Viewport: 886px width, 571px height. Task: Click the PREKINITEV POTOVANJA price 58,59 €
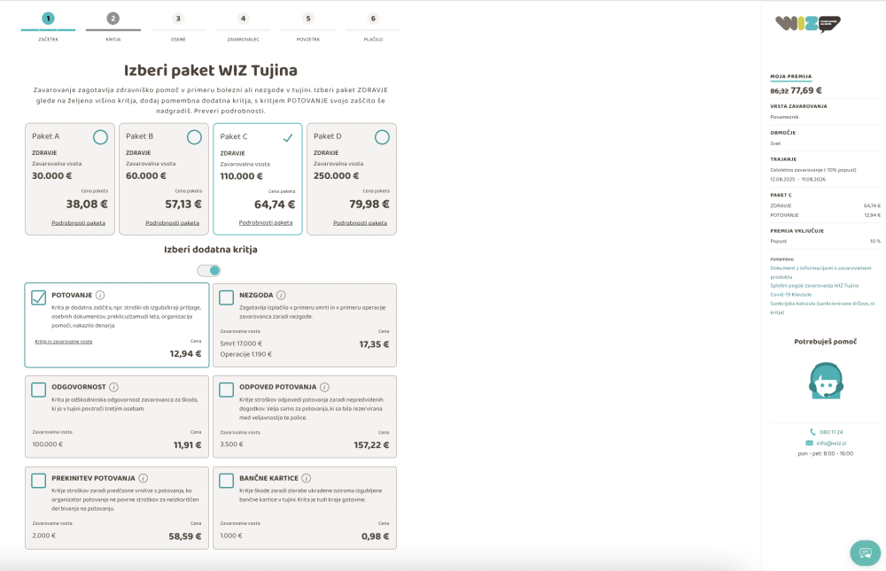[185, 536]
